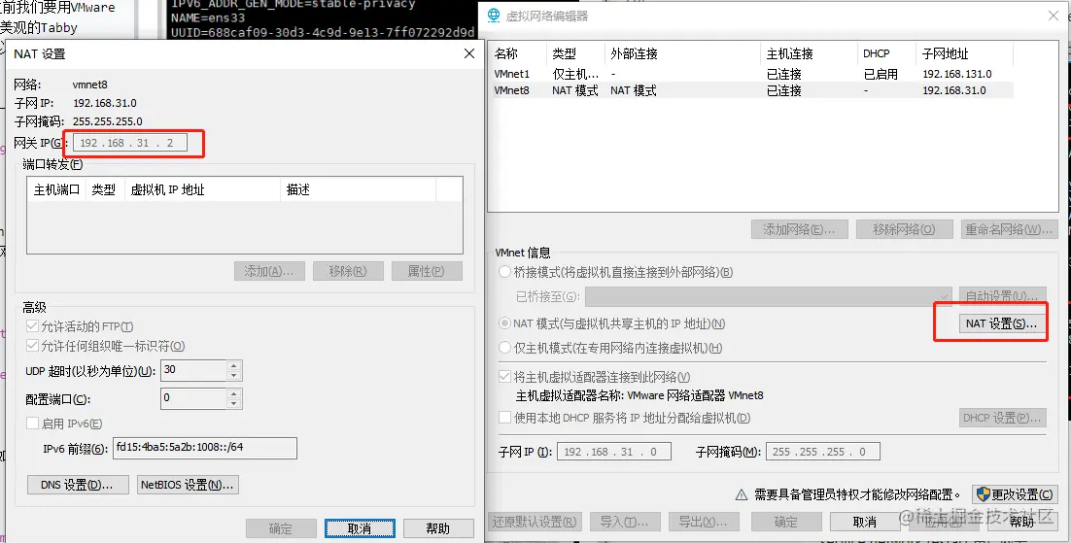The image size is (1071, 543).
Task: Click the NAT 设置(S)... button
Action: (x=1001, y=323)
